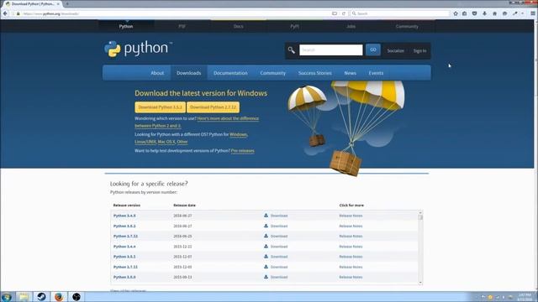The width and height of the screenshot is (538, 302).
Task: Click download icon for Python 2.7.12
Action: (266, 236)
